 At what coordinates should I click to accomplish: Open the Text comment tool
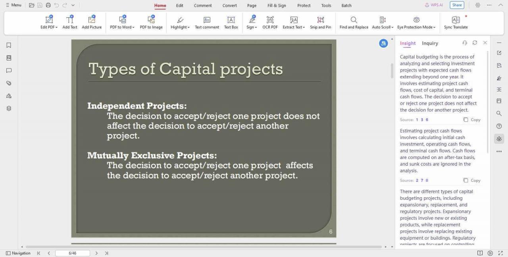207,22
